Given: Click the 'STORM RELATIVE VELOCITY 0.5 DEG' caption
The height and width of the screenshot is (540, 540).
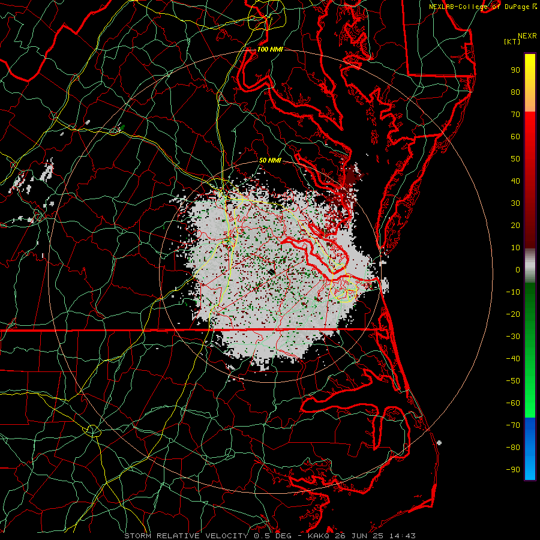Looking at the screenshot, I should [x=208, y=536].
